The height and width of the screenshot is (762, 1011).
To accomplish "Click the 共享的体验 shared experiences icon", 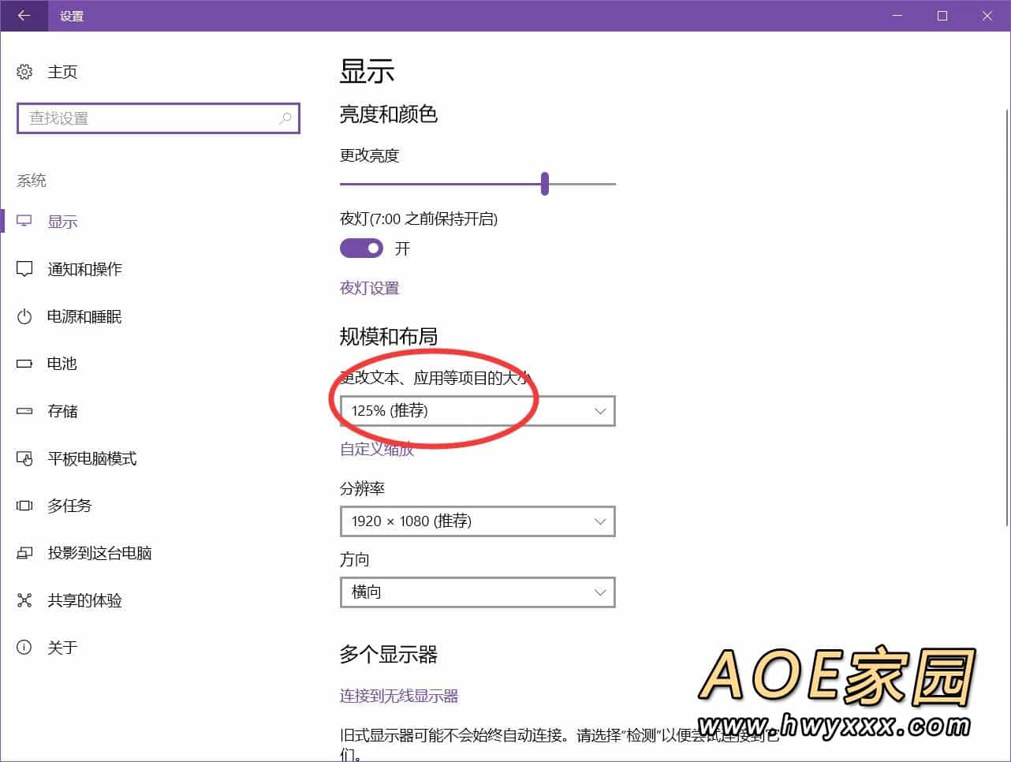I will [x=24, y=600].
